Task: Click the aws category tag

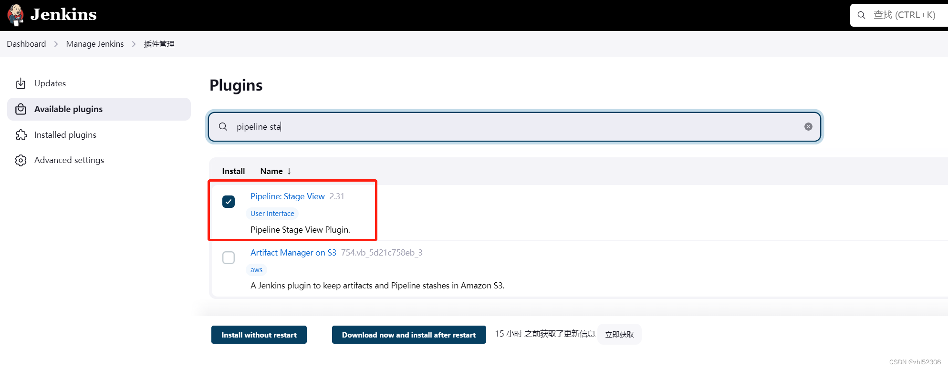Action: [257, 270]
